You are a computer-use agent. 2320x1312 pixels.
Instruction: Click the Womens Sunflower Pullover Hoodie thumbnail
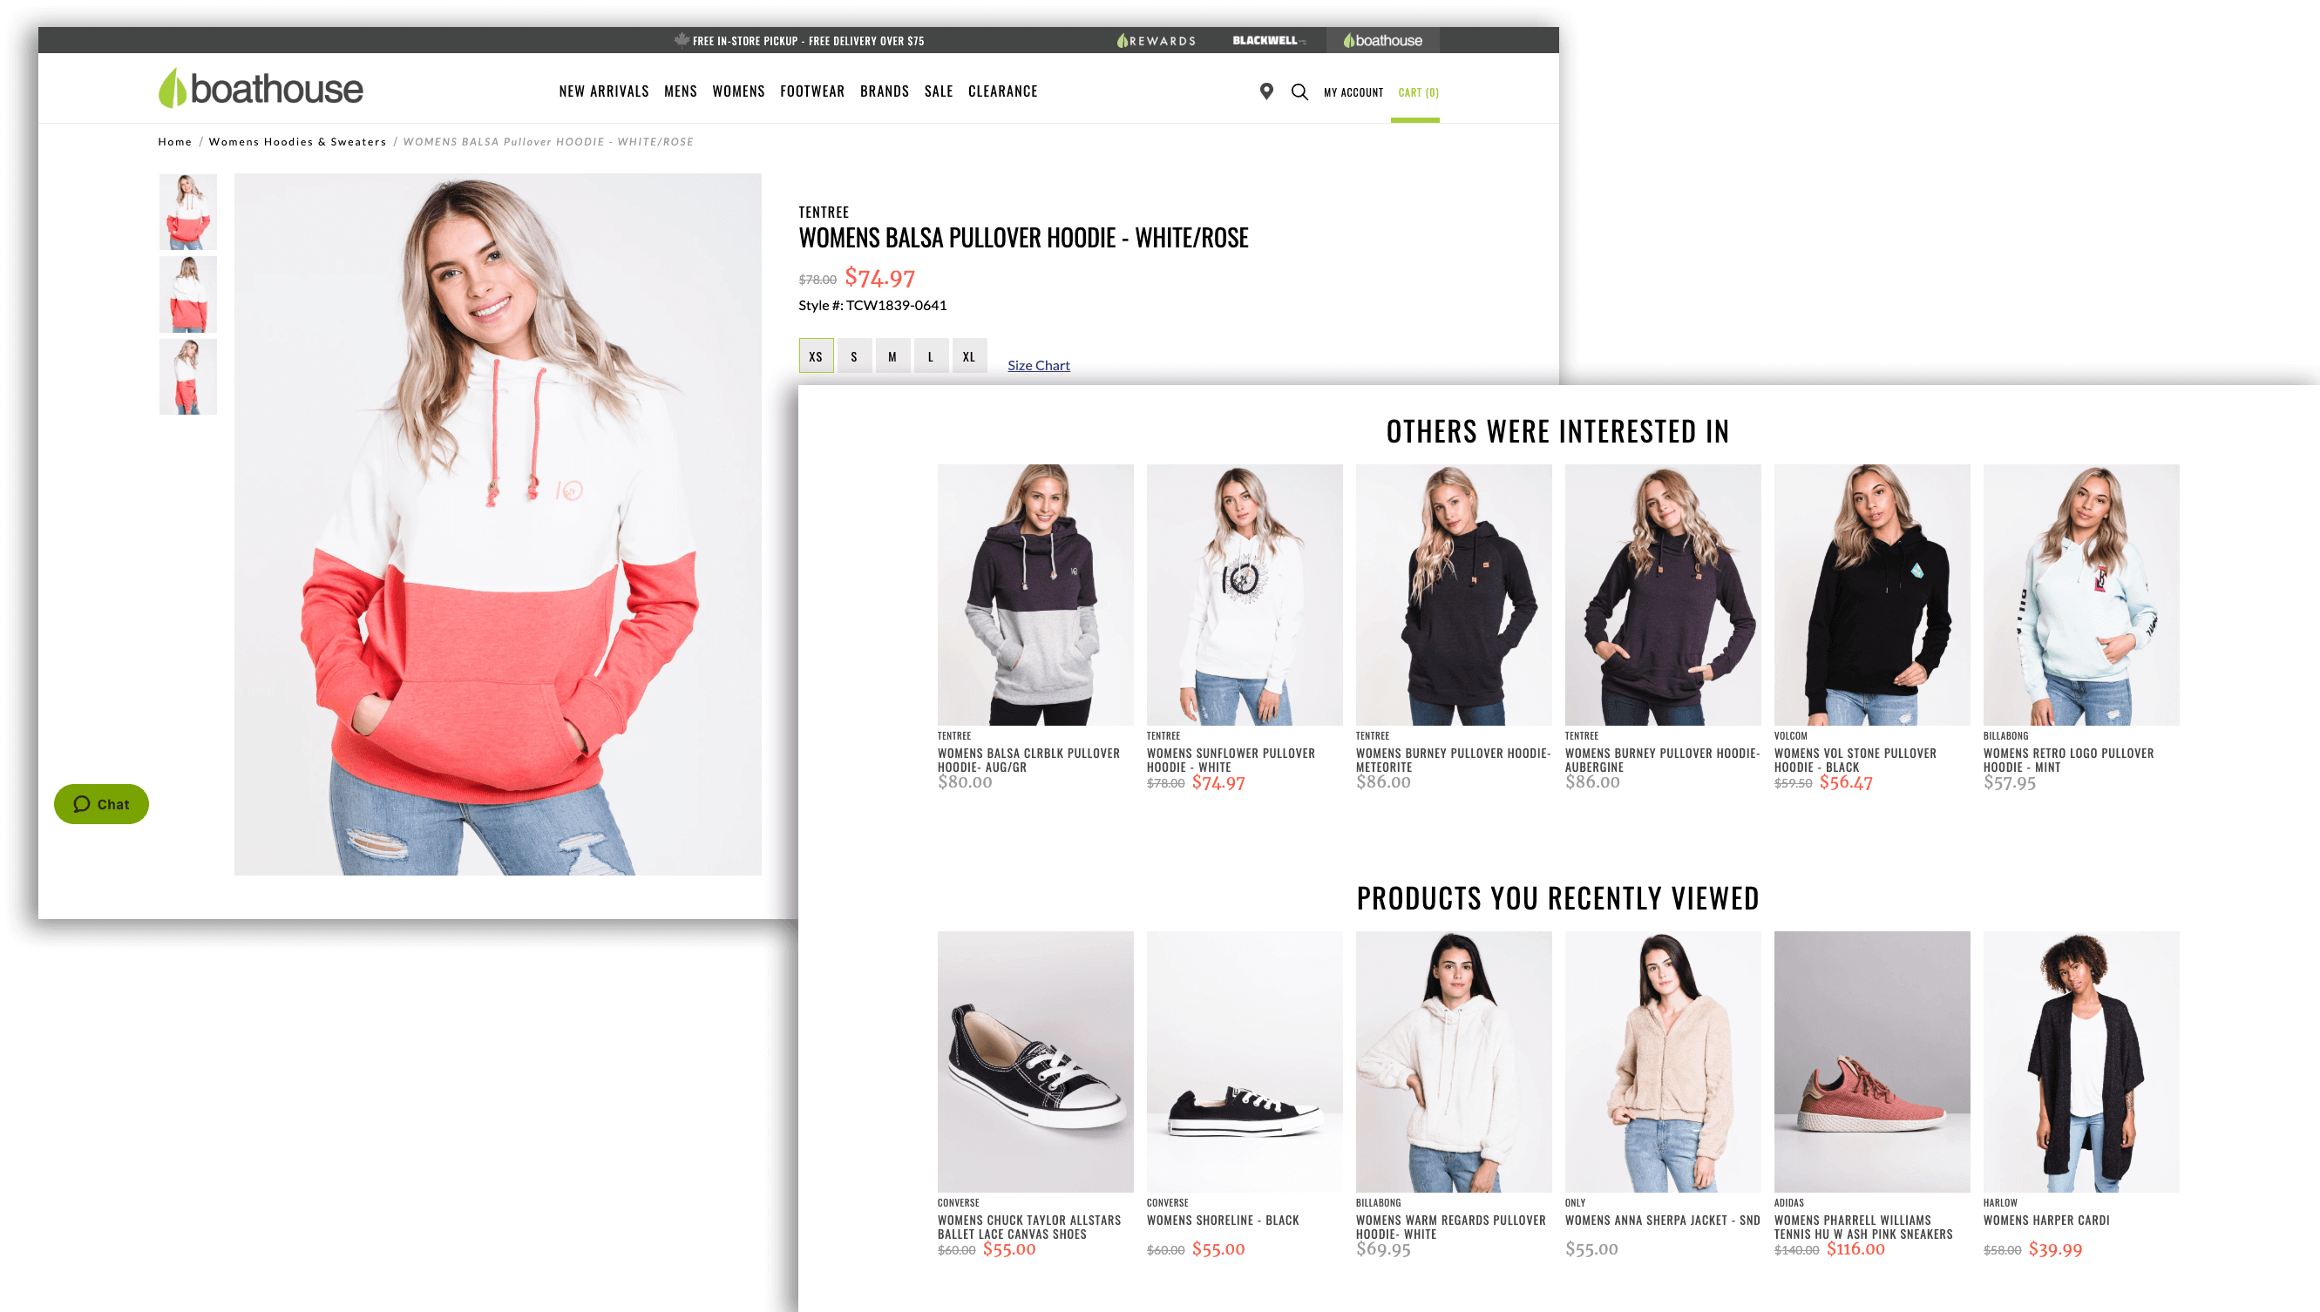click(x=1245, y=596)
